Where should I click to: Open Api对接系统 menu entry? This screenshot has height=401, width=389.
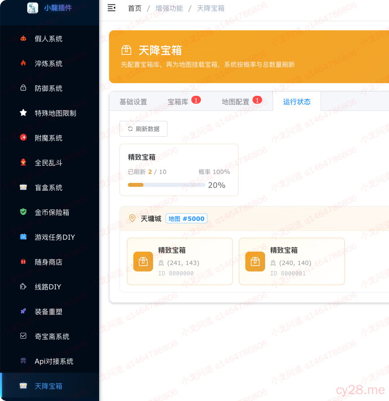click(x=50, y=361)
